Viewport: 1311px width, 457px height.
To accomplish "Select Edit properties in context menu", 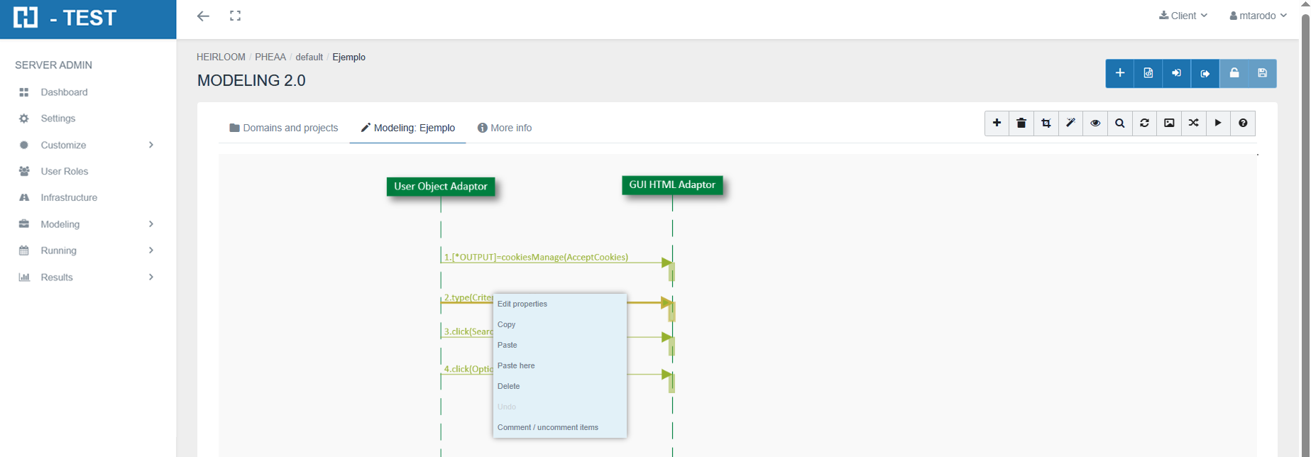I will (x=522, y=304).
